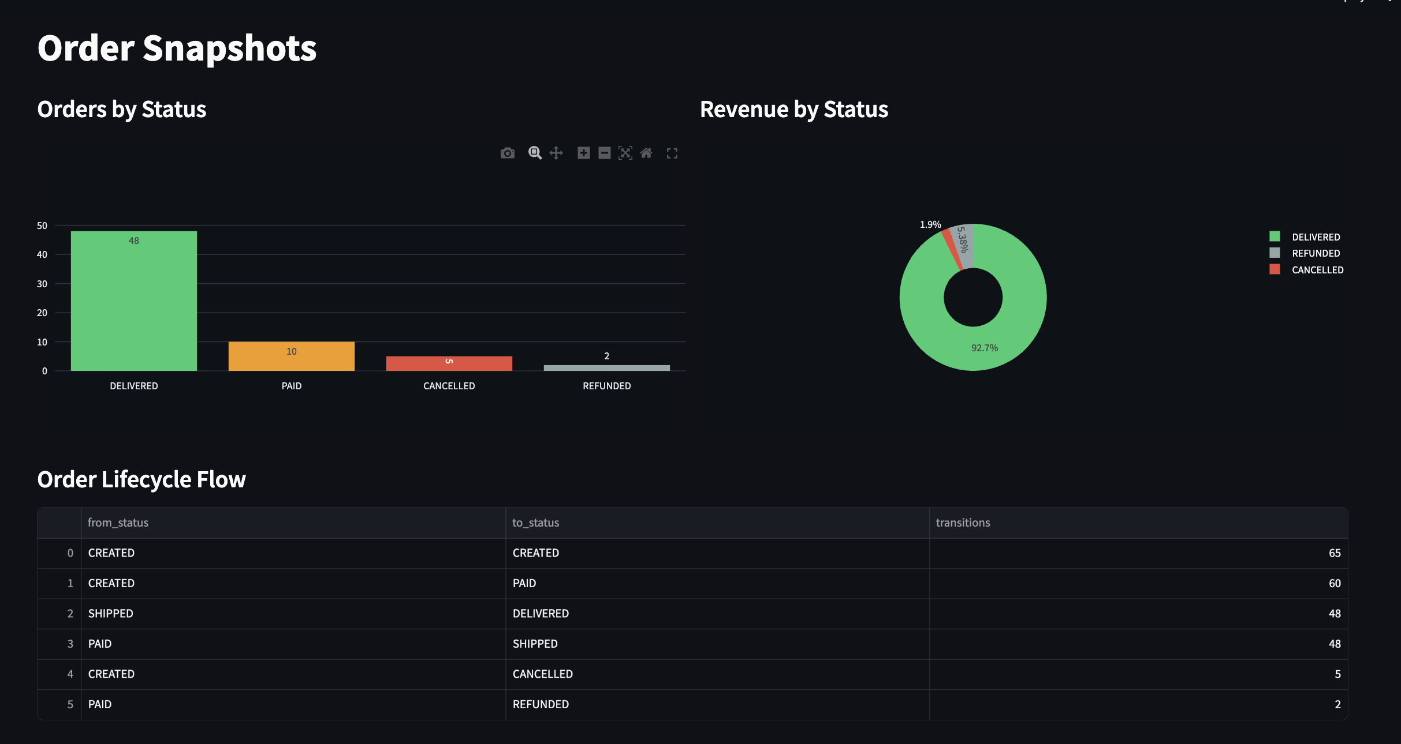This screenshot has width=1401, height=744.
Task: Click the orange PAID bar showing 10
Action: (x=292, y=356)
